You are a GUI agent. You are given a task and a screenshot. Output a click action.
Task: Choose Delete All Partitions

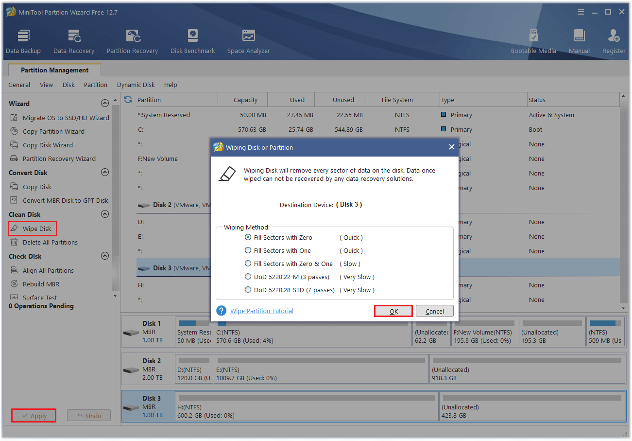pyautogui.click(x=44, y=242)
